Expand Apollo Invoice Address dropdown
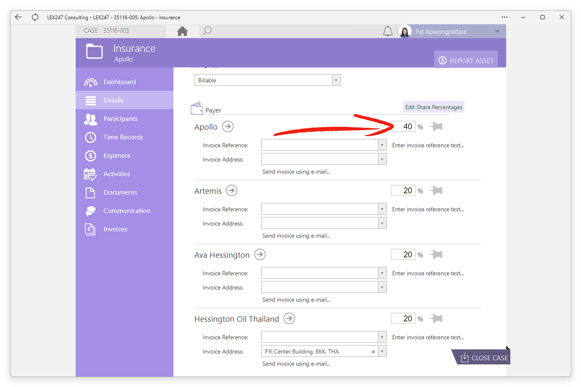Image resolution: width=581 pixels, height=387 pixels. (382, 159)
